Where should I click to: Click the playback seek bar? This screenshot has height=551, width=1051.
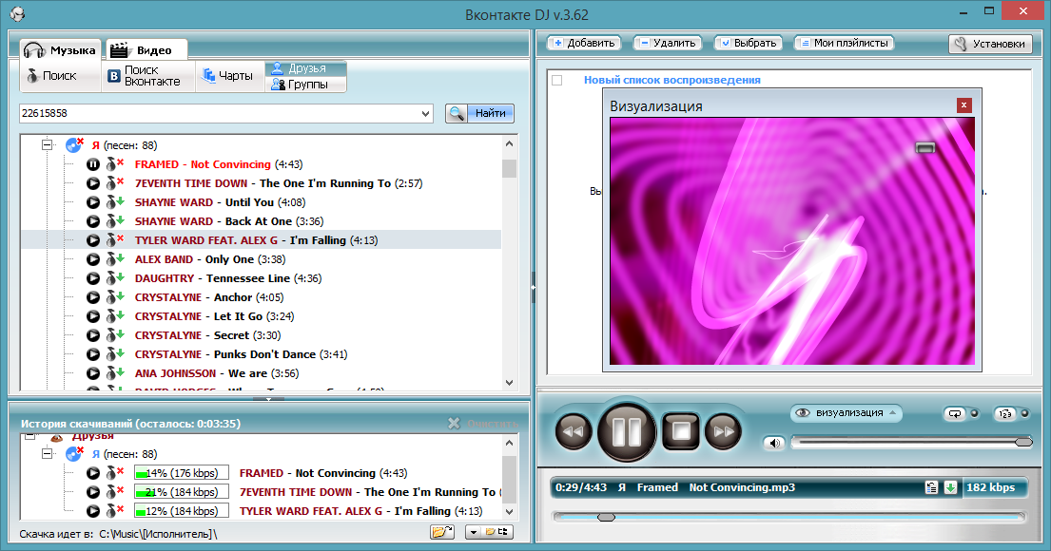[x=788, y=517]
